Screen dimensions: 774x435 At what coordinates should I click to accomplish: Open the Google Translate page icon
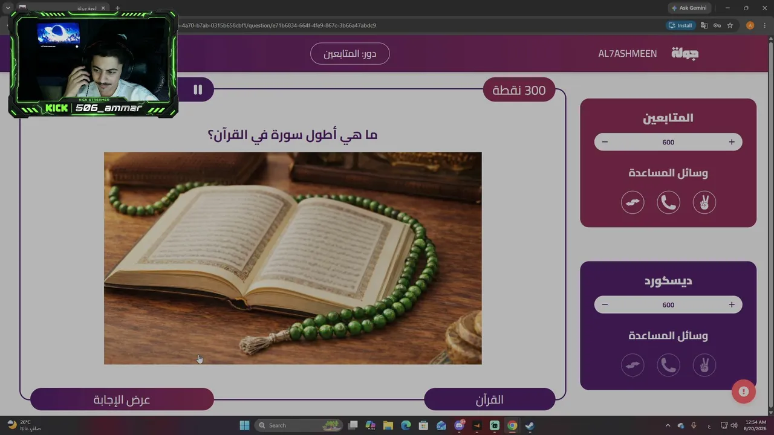coord(704,25)
